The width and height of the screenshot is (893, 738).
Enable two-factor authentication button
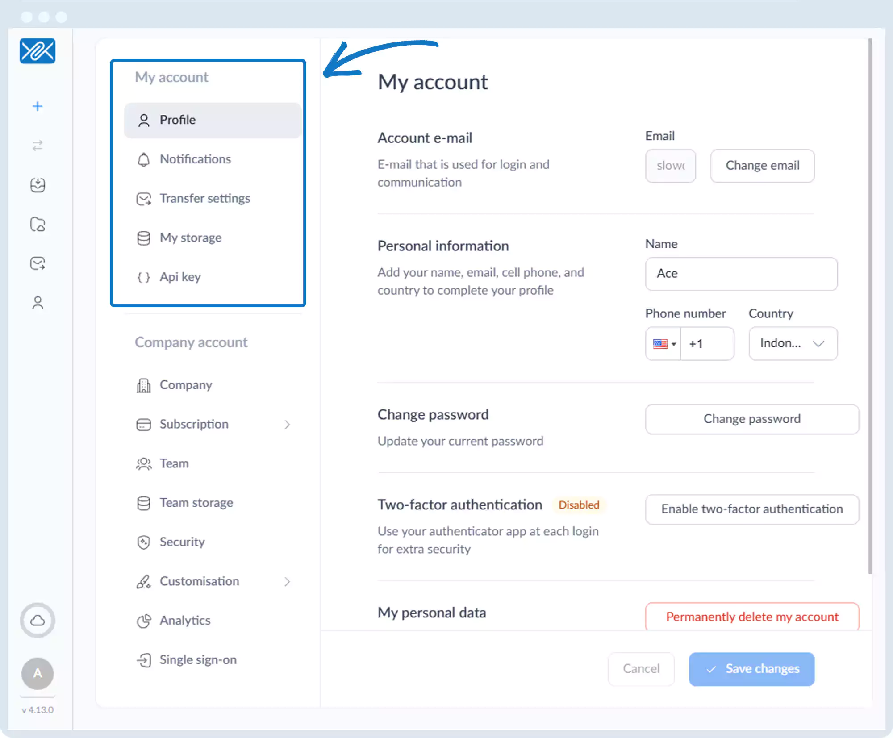pos(752,509)
